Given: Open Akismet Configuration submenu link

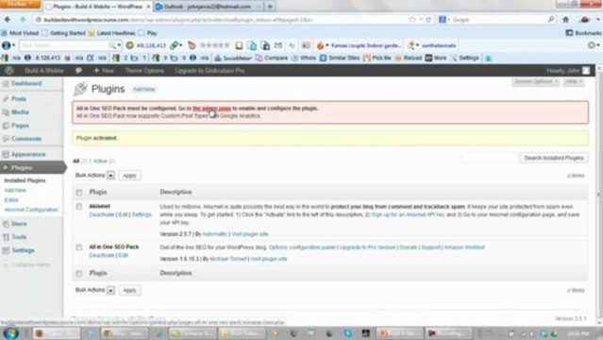Looking at the screenshot, I should 31,210.
